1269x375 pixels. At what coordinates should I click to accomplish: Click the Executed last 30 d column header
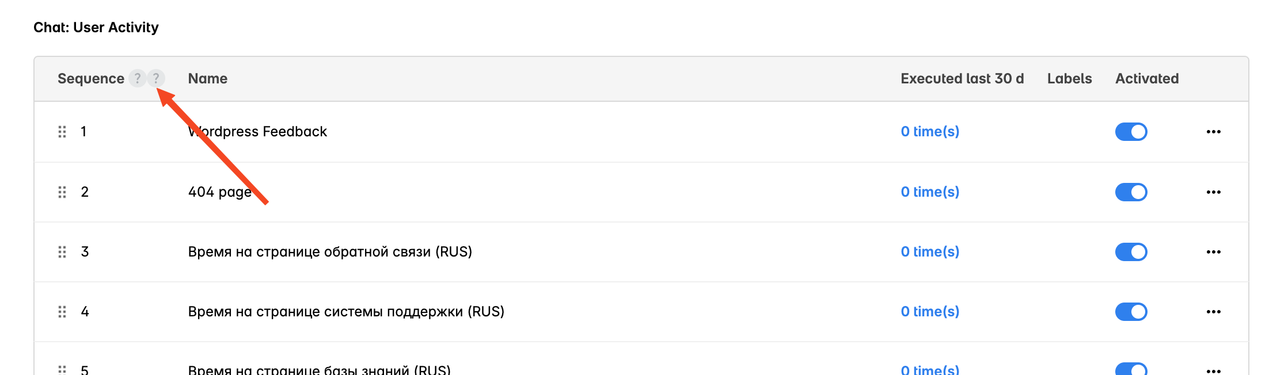[x=962, y=79]
